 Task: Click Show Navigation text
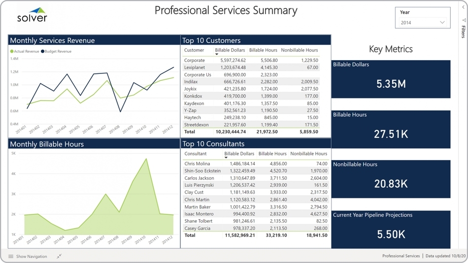click(32, 257)
